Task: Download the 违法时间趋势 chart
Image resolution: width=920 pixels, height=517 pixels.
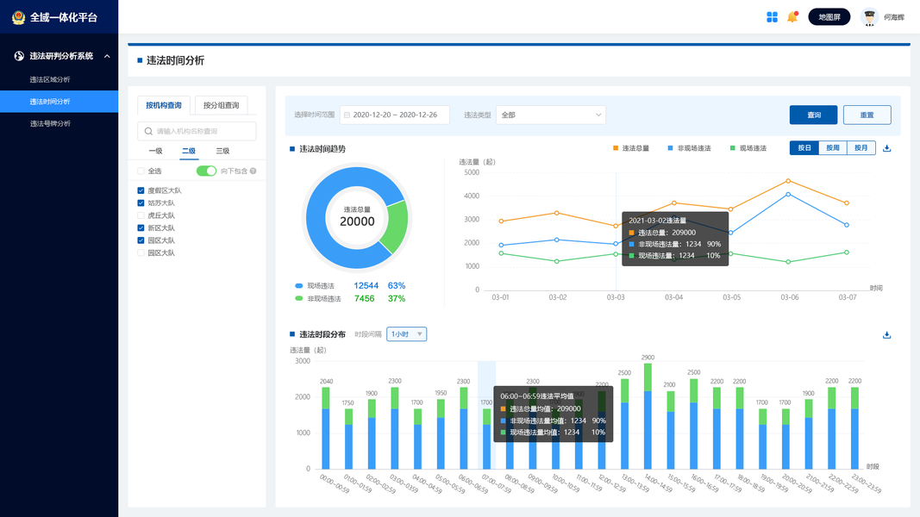Action: (x=886, y=148)
